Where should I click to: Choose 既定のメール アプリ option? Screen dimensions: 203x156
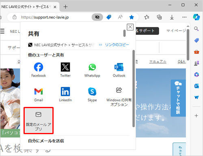(x=39, y=121)
